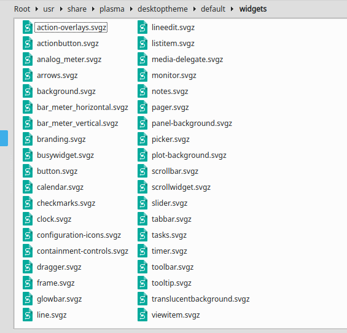Image resolution: width=347 pixels, height=333 pixels.
Task: Select timer.svgz file name
Action: [x=169, y=251]
